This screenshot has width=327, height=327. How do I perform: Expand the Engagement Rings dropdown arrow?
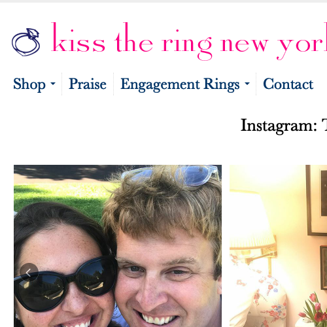pos(247,84)
